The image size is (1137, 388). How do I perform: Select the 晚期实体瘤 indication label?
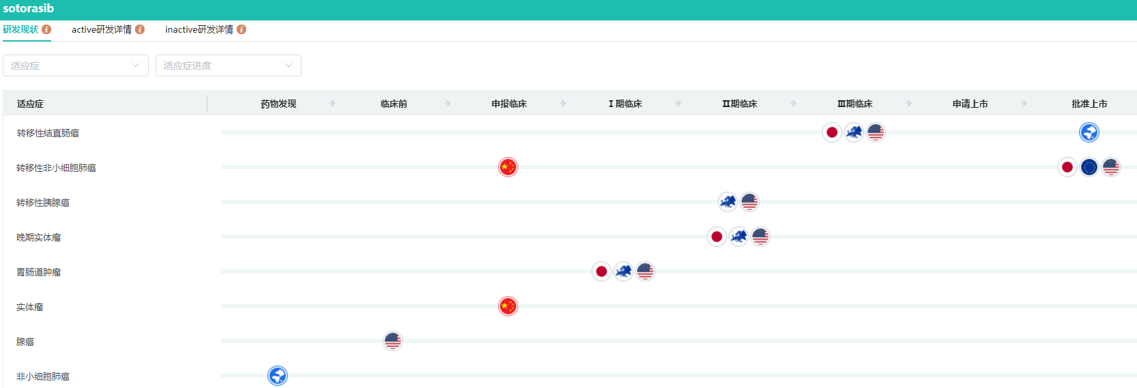pyautogui.click(x=39, y=237)
